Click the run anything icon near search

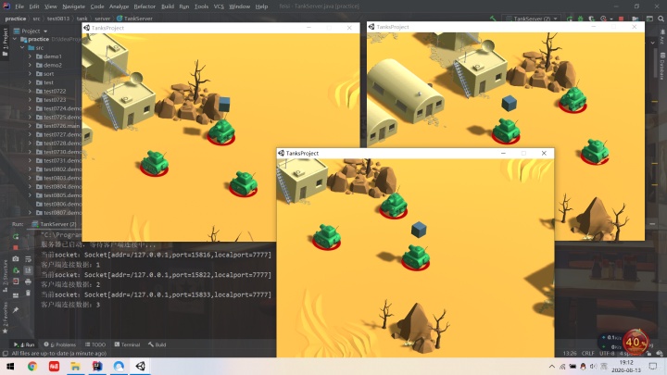click(x=649, y=19)
